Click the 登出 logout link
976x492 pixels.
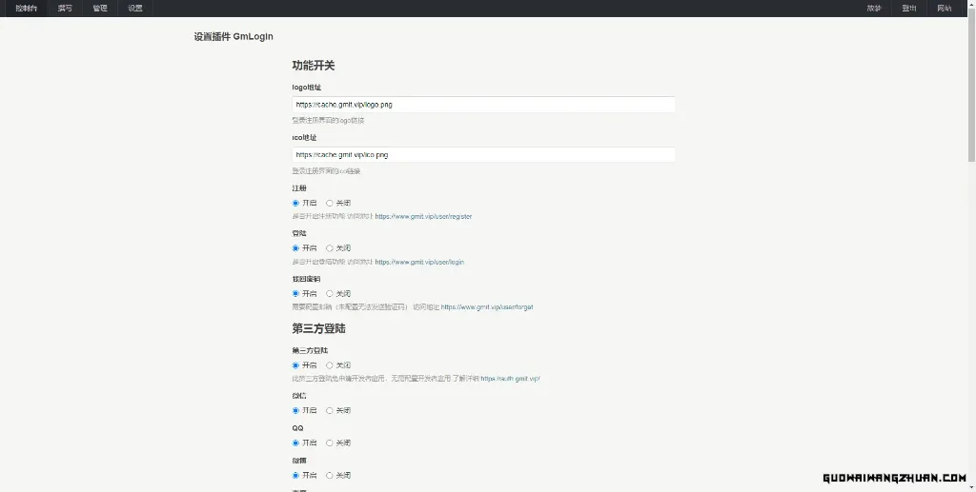pos(908,8)
